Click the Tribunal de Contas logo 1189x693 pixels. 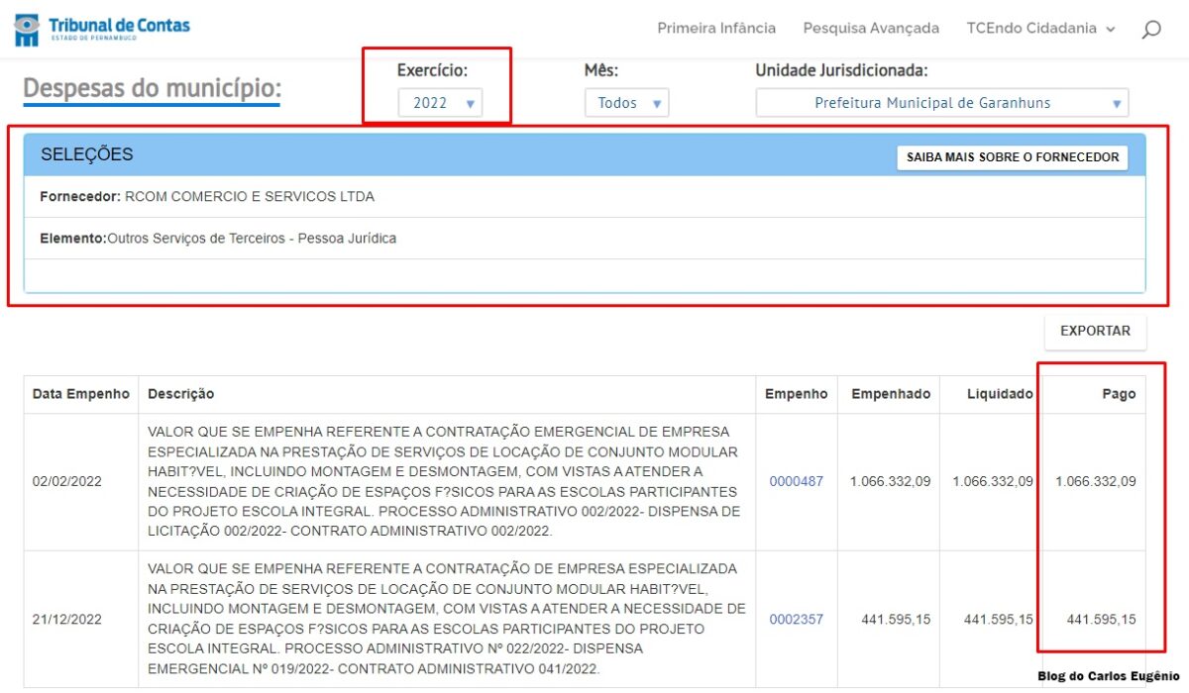(x=102, y=29)
